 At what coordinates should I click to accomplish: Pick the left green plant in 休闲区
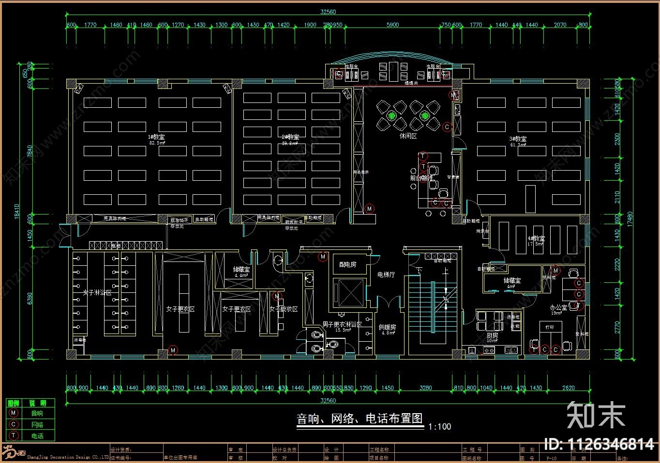pyautogui.click(x=391, y=116)
